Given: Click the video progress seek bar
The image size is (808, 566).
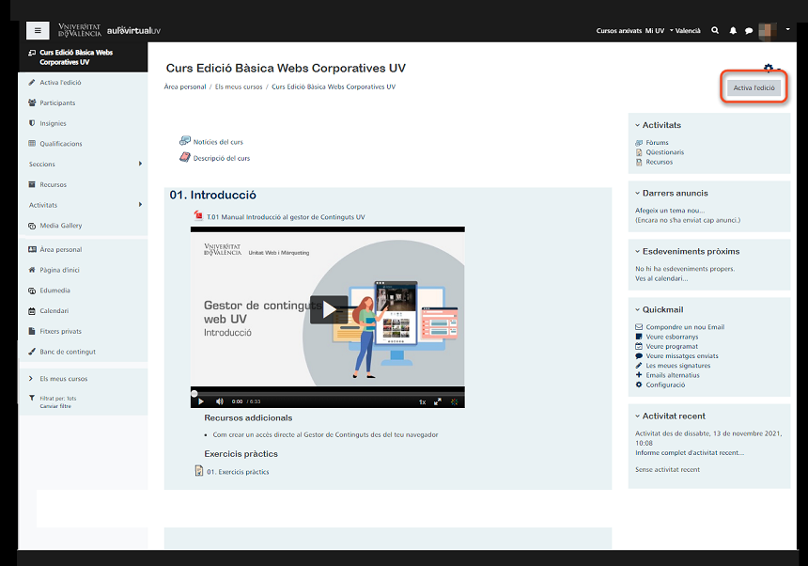Looking at the screenshot, I should pyautogui.click(x=327, y=392).
